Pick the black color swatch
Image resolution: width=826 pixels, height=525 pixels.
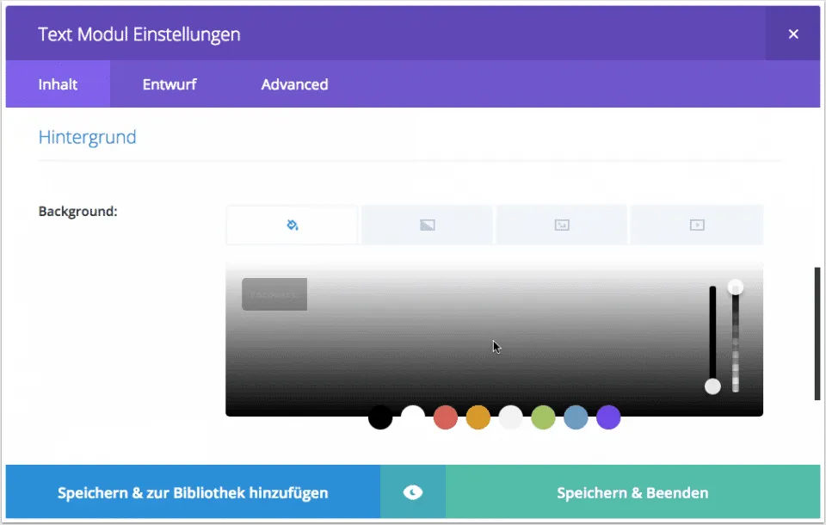(x=380, y=417)
